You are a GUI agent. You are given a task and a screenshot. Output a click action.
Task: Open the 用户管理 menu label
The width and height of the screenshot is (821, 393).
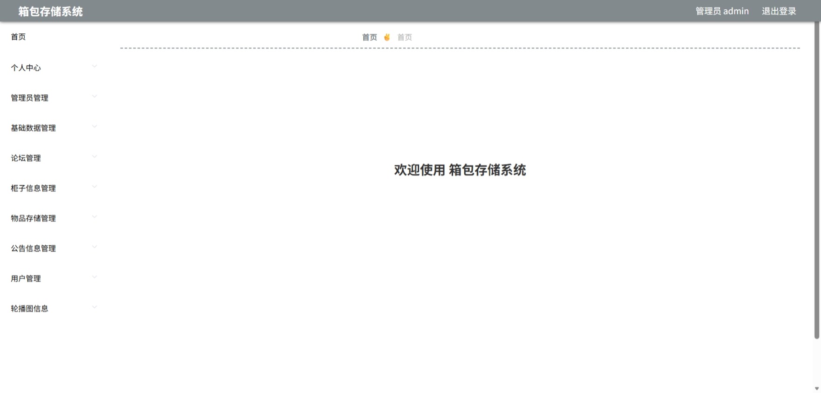coord(26,279)
